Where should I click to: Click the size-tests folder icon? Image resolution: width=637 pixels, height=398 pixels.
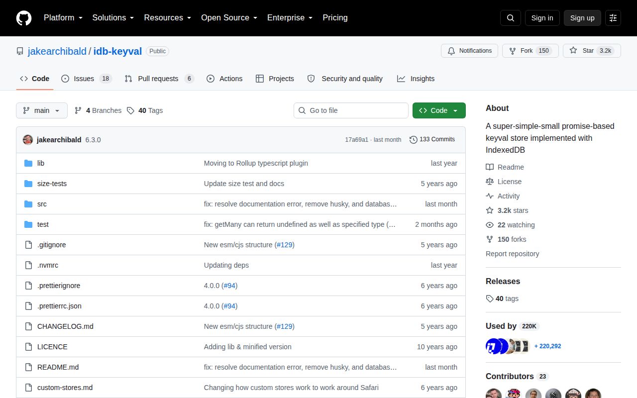(28, 184)
